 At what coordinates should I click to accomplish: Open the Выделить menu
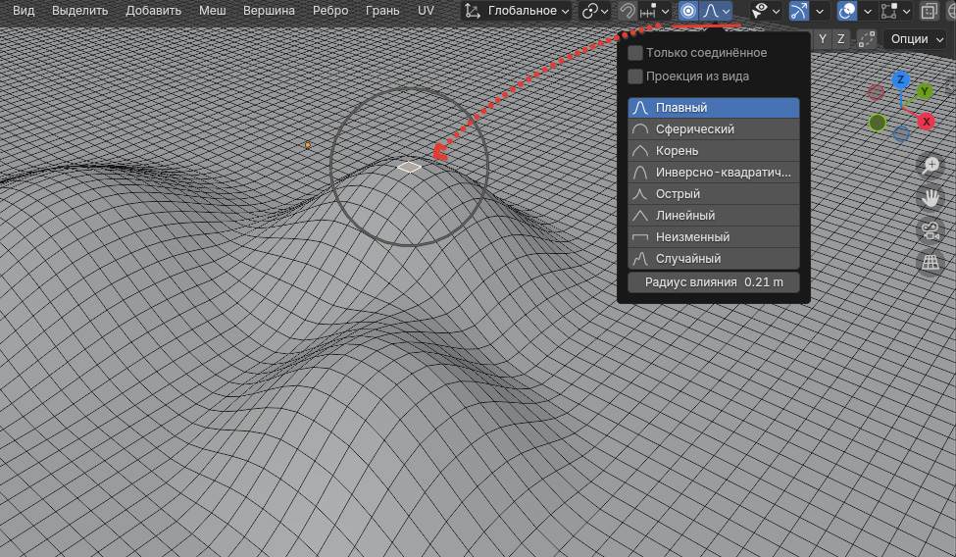(79, 11)
